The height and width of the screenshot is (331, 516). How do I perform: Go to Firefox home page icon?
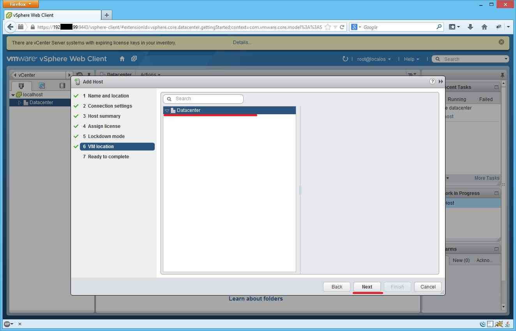pos(484,27)
